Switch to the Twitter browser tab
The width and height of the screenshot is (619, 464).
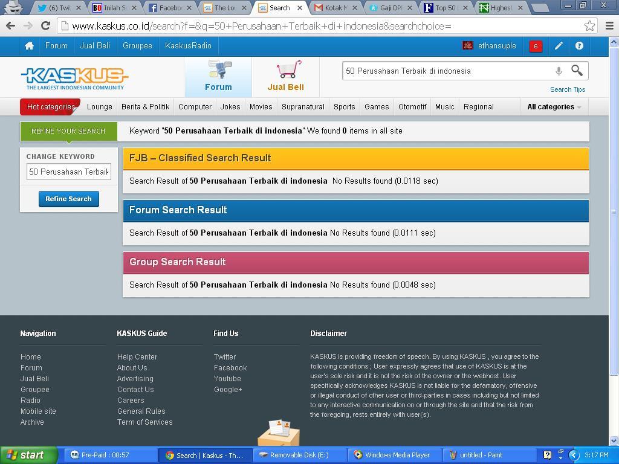[59, 7]
